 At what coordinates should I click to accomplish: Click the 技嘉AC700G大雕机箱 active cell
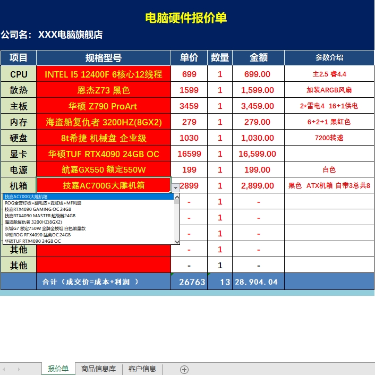pos(104,185)
